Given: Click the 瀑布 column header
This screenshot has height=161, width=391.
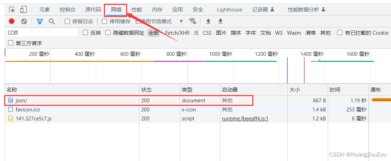Looking at the screenshot, I should (x=380, y=90).
